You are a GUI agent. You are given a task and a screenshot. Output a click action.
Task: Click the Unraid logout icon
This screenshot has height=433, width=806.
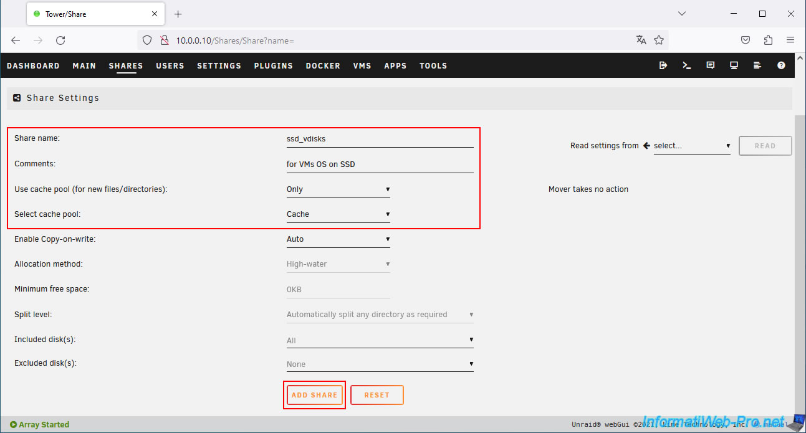pyautogui.click(x=663, y=65)
